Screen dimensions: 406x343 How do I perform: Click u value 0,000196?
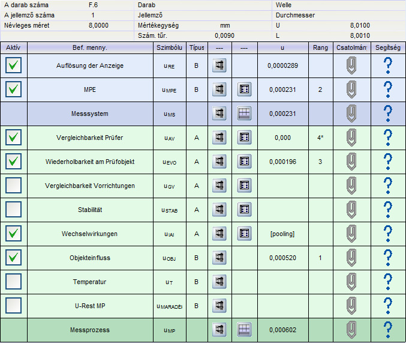282,162
